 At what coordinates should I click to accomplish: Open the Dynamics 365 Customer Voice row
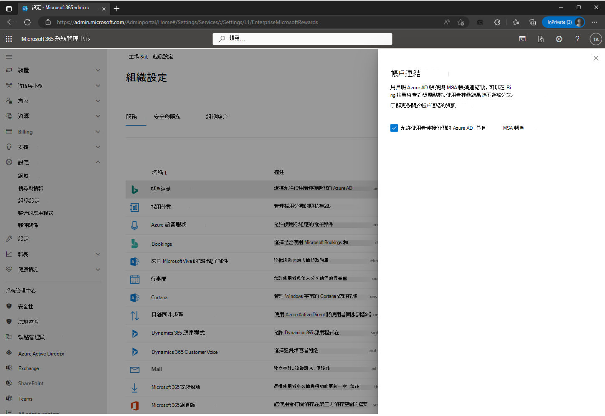pyautogui.click(x=252, y=352)
